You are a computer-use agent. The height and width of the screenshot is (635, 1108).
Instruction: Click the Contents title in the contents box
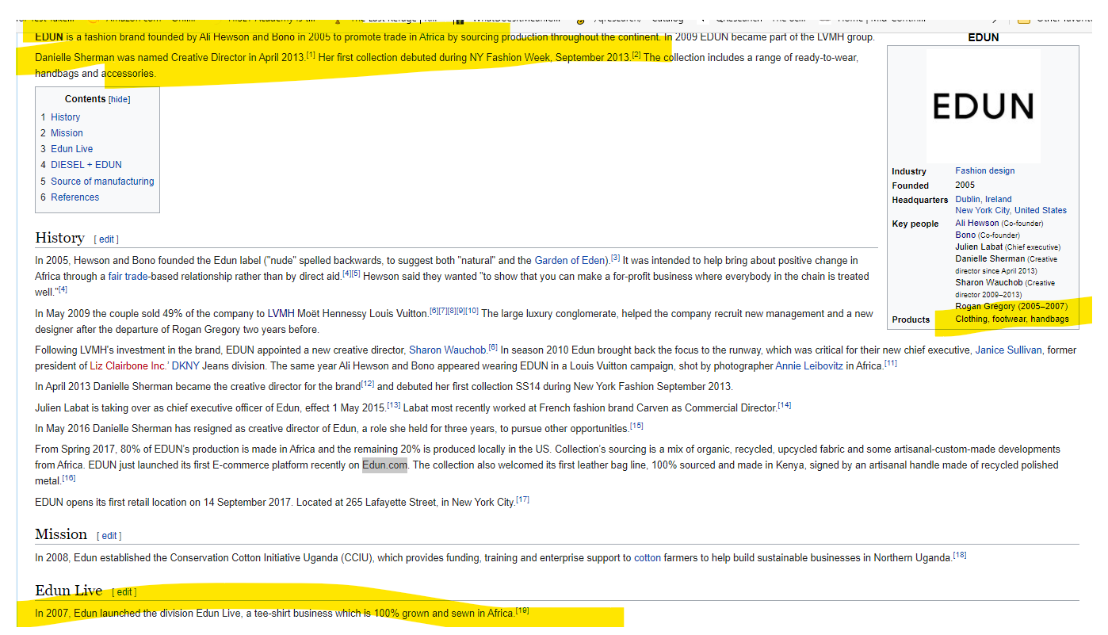pos(85,99)
